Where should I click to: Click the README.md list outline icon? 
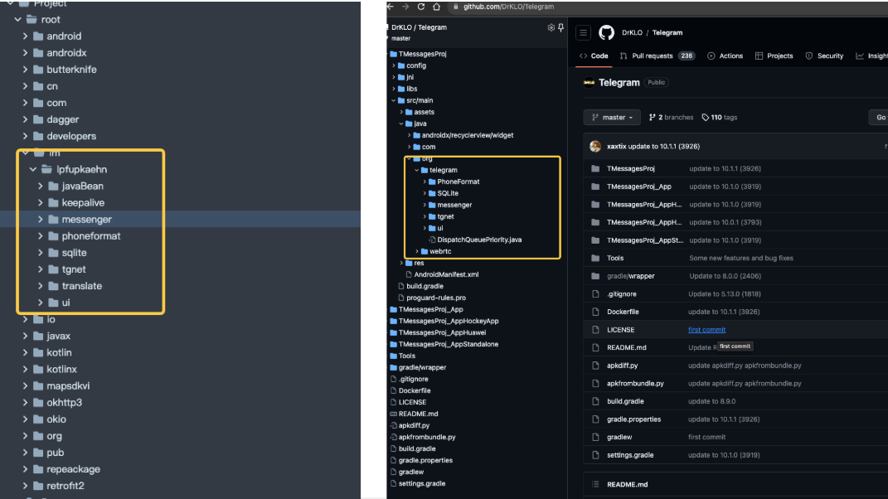click(x=595, y=484)
